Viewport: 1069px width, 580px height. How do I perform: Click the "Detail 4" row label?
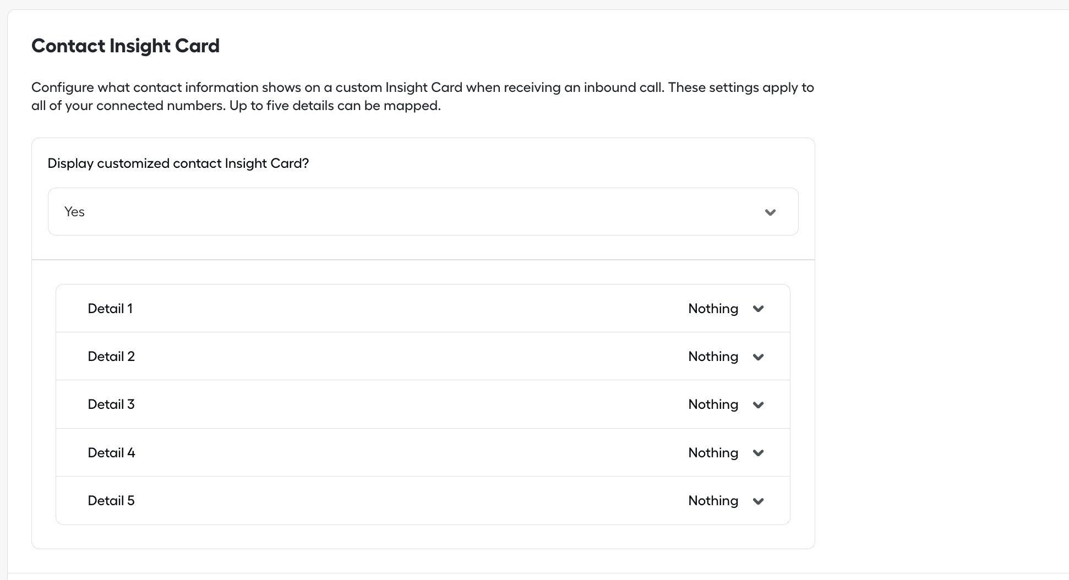[111, 453]
